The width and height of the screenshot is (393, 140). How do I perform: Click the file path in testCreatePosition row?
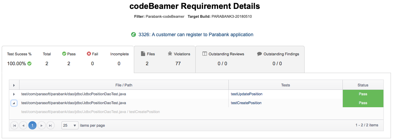73,103
